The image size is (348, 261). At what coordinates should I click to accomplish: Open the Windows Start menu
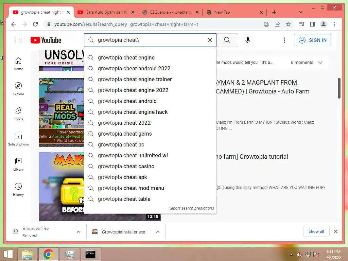[x=8, y=254]
